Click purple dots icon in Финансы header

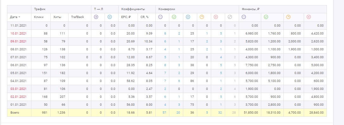(244, 17)
